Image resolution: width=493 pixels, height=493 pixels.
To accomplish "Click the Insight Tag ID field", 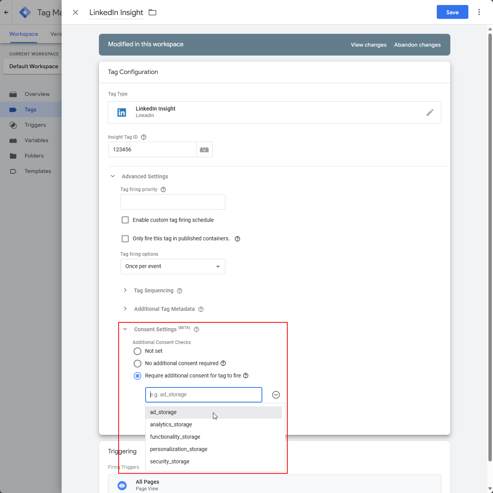I will point(153,149).
